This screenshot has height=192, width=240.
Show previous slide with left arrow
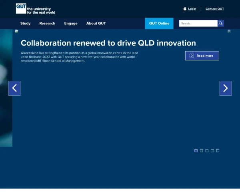click(x=14, y=88)
